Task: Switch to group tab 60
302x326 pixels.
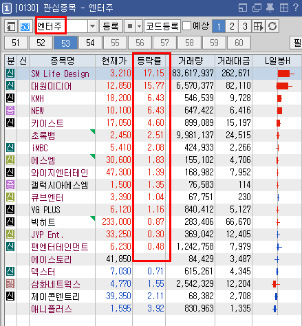Action: pyautogui.click(x=239, y=43)
